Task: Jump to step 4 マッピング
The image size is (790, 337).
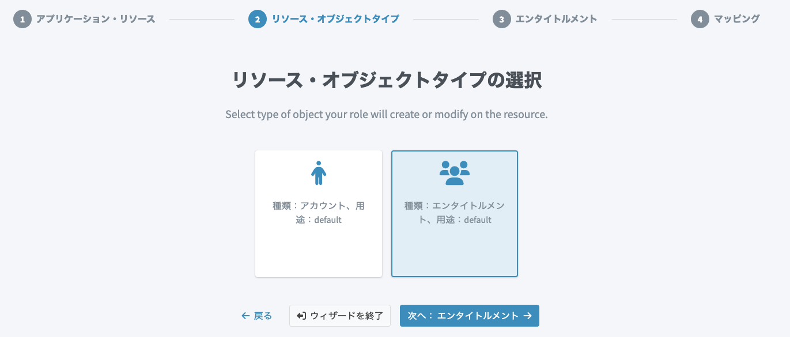Action: point(725,19)
